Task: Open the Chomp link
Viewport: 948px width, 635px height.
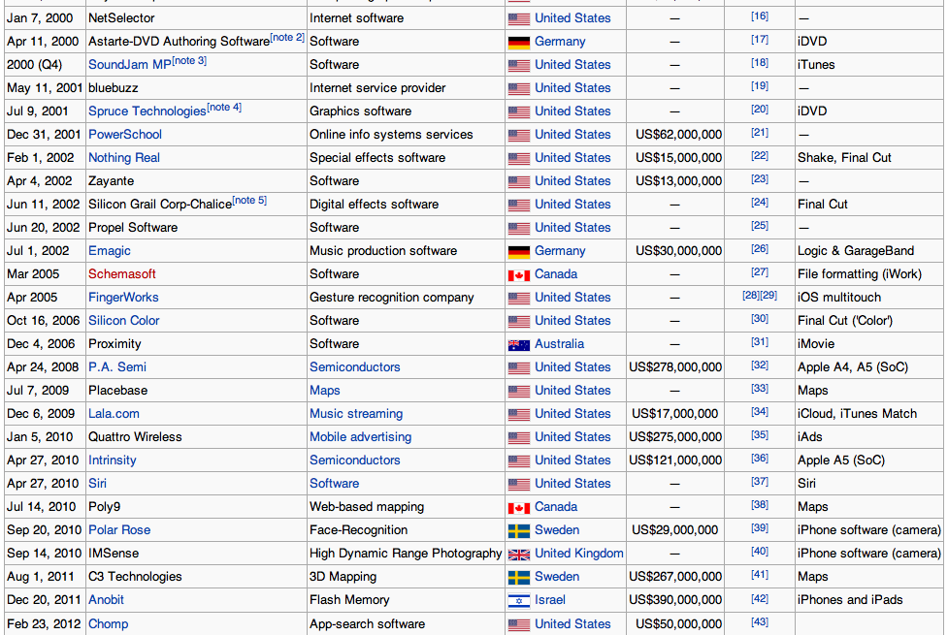Action: coord(109,623)
